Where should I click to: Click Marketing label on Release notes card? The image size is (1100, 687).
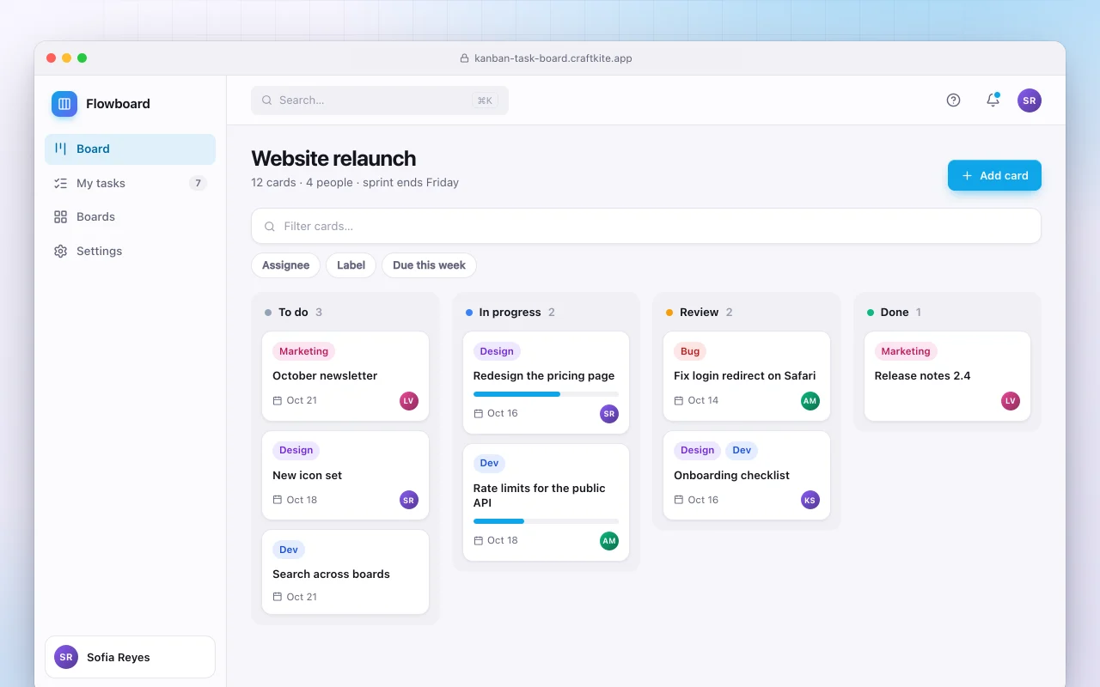coord(906,351)
